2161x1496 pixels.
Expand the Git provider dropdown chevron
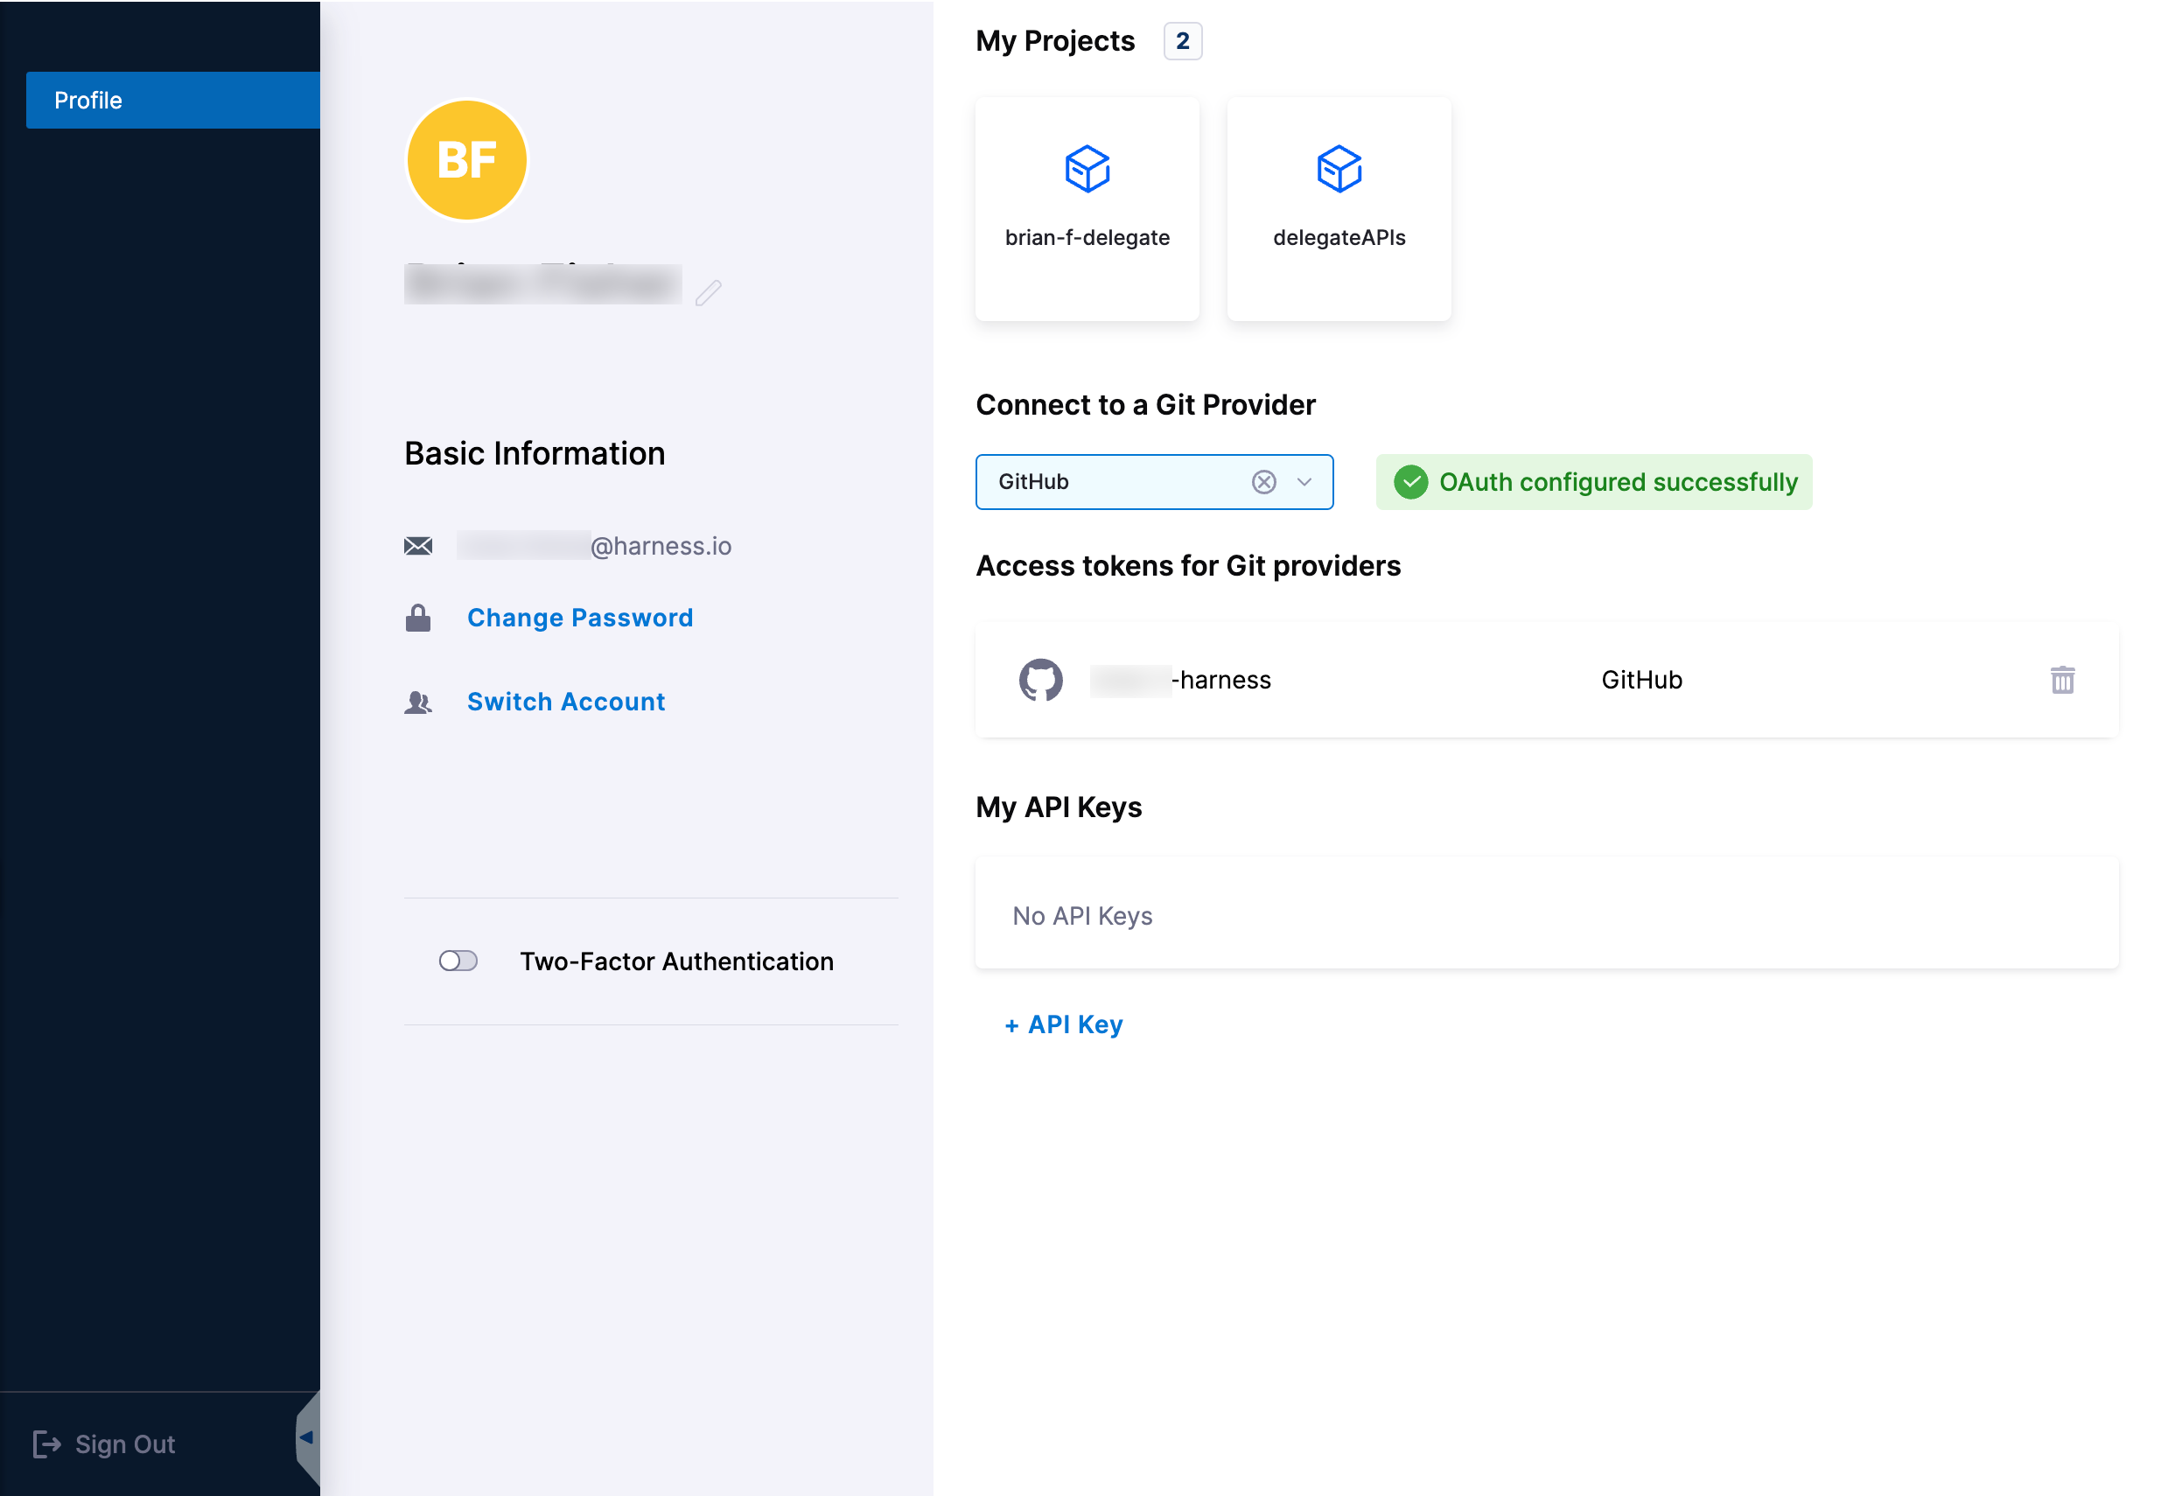point(1304,482)
